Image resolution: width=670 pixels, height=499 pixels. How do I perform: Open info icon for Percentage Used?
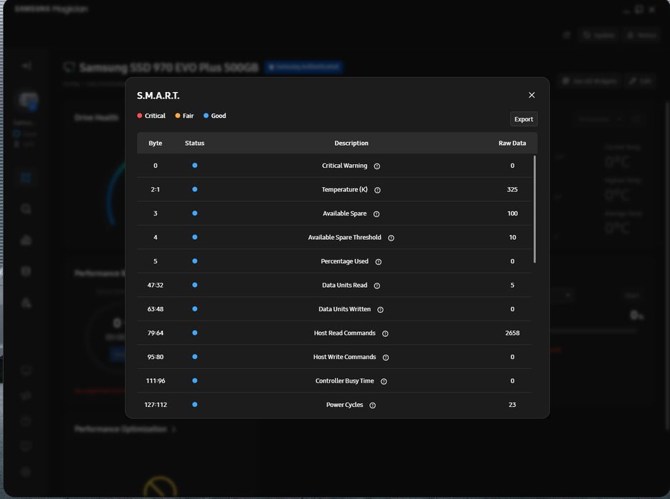click(378, 262)
